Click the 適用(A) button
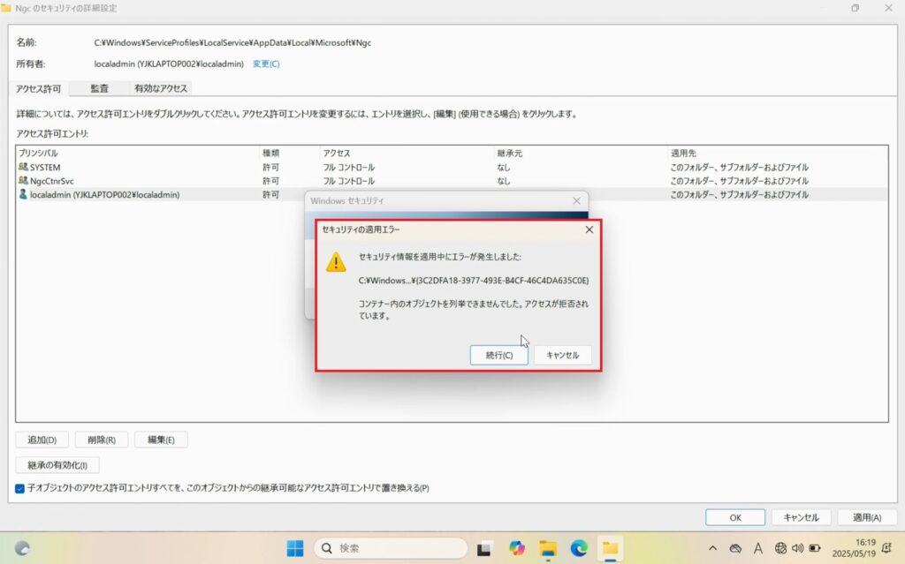This screenshot has height=564, width=905. 867,517
